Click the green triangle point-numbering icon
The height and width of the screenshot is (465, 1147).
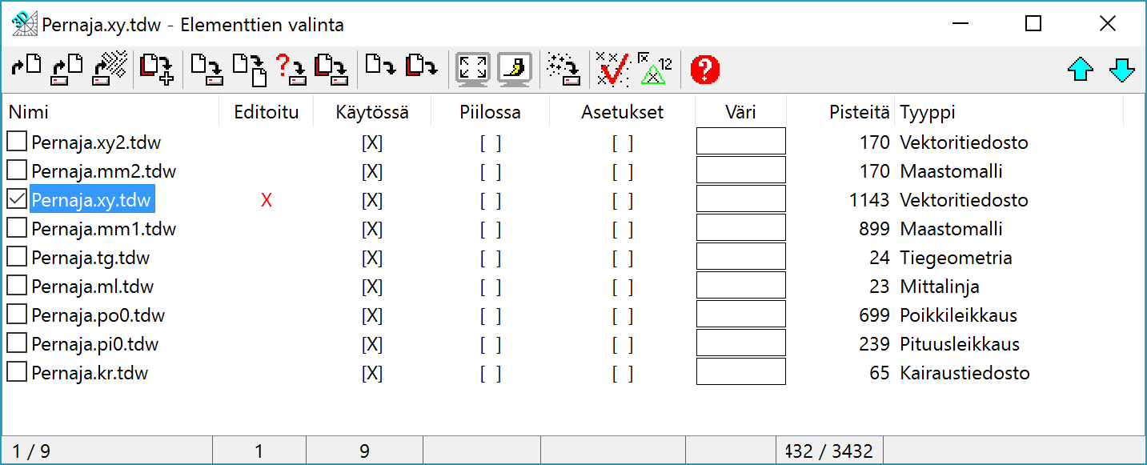(x=654, y=69)
